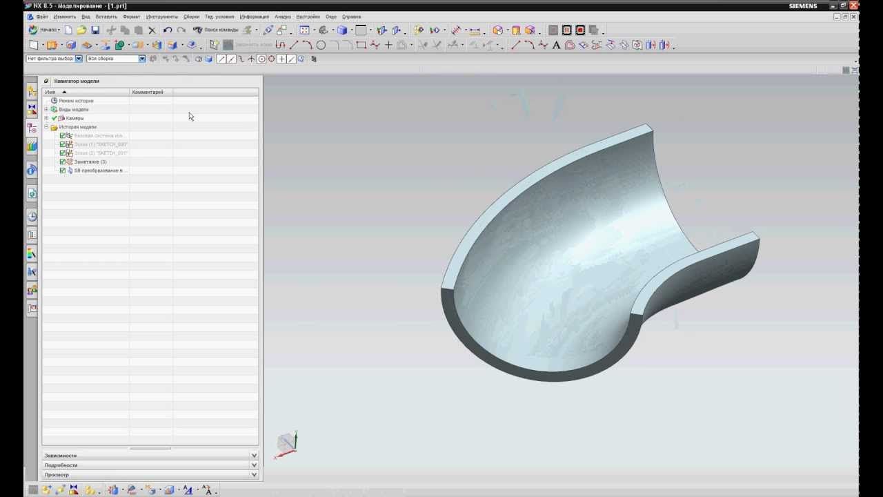
Task: Toggle checkbox for Базовая система координат feature
Action: coord(63,135)
